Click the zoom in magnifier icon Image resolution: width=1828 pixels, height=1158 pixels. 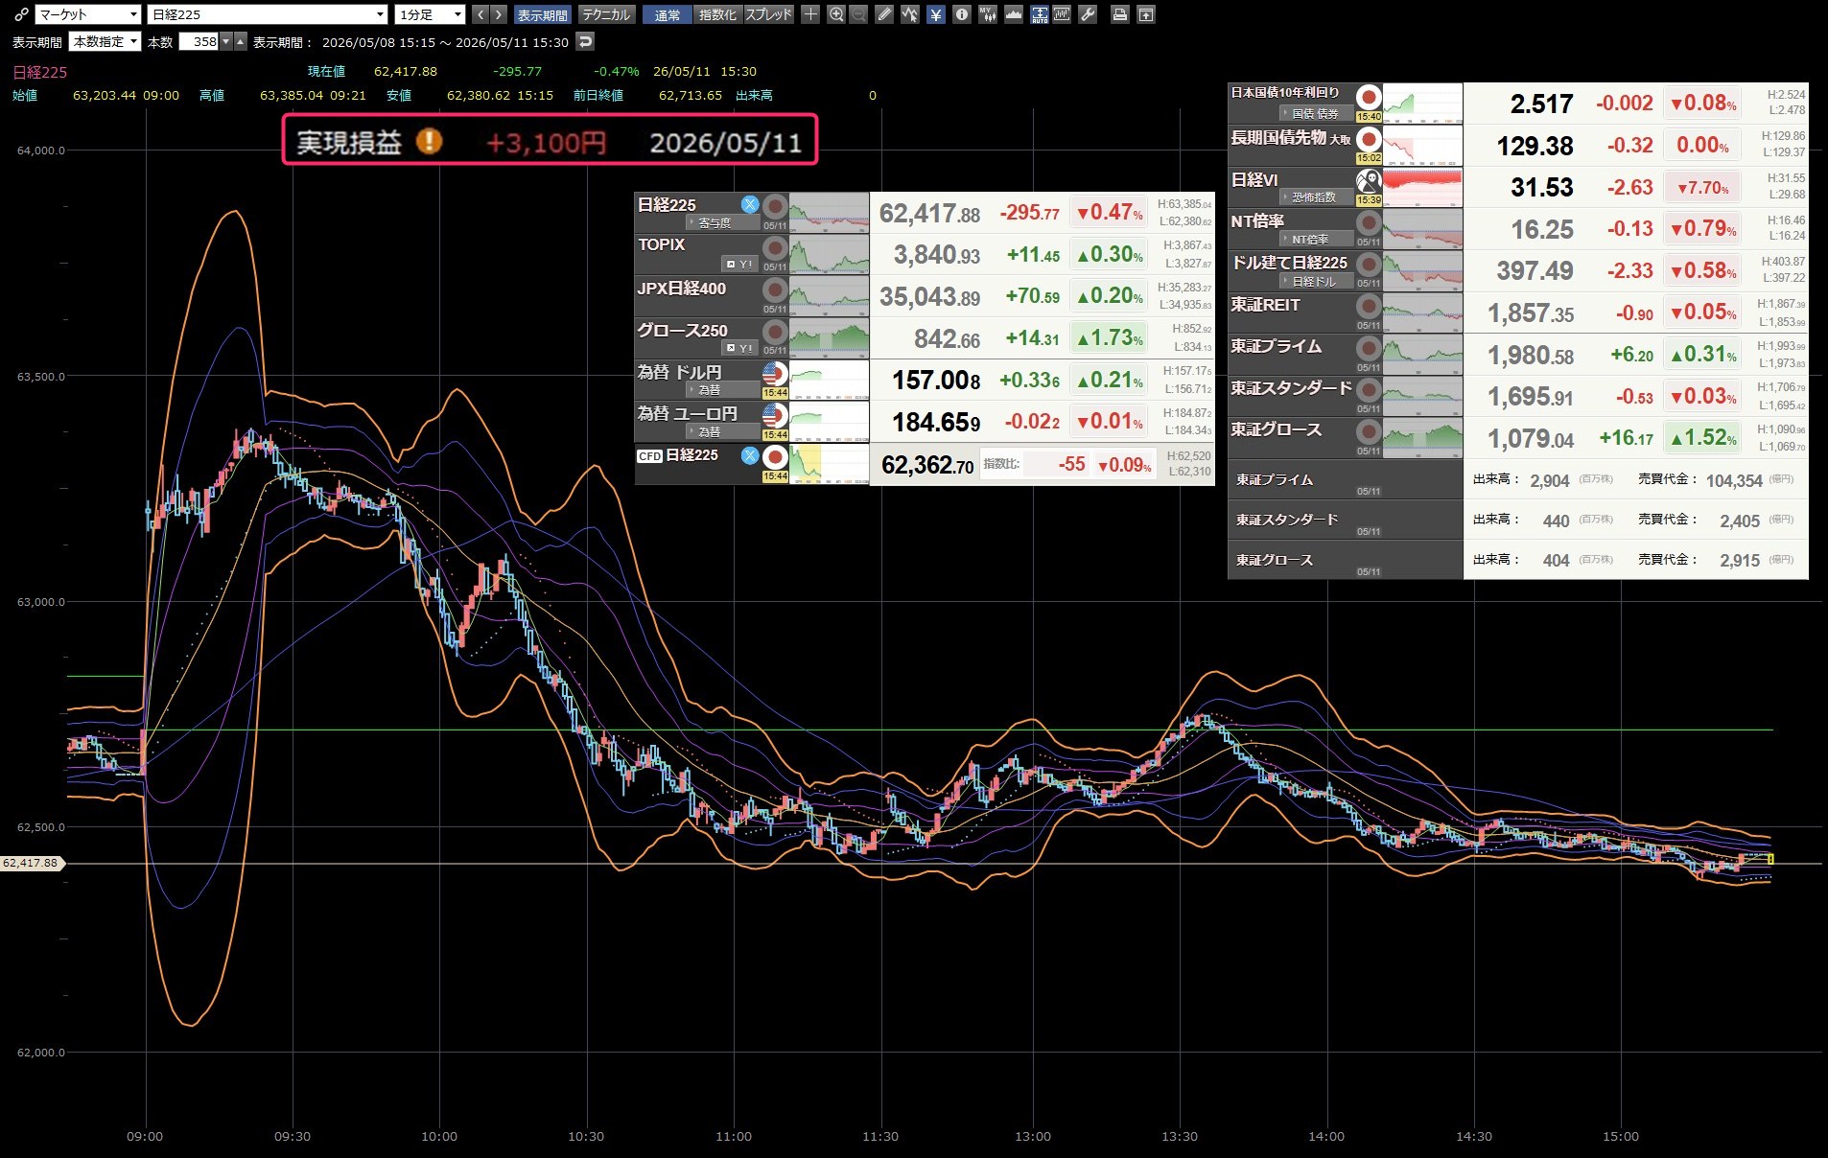tap(836, 14)
